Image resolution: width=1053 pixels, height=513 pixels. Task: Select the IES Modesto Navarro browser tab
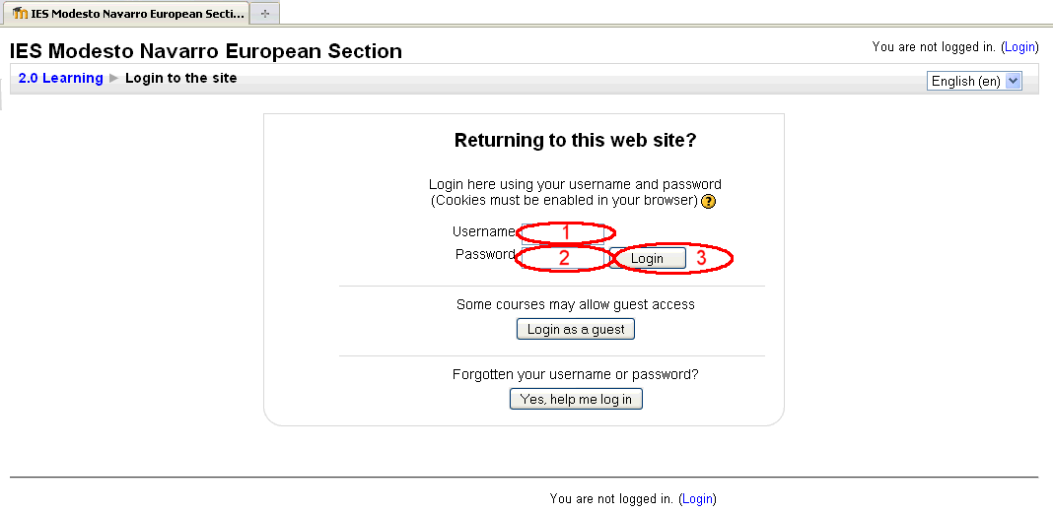128,14
